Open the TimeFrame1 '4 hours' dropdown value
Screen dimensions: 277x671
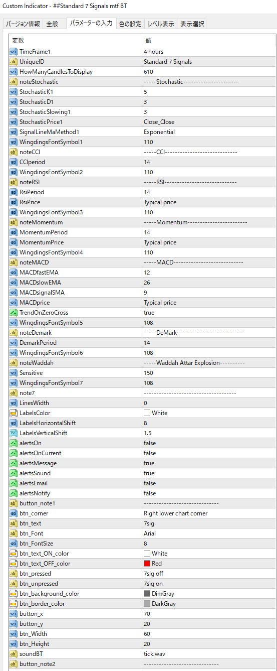(208, 52)
